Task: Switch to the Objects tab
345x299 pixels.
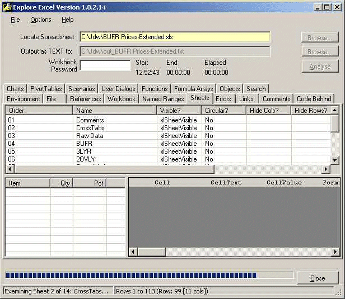Action: pyautogui.click(x=230, y=89)
